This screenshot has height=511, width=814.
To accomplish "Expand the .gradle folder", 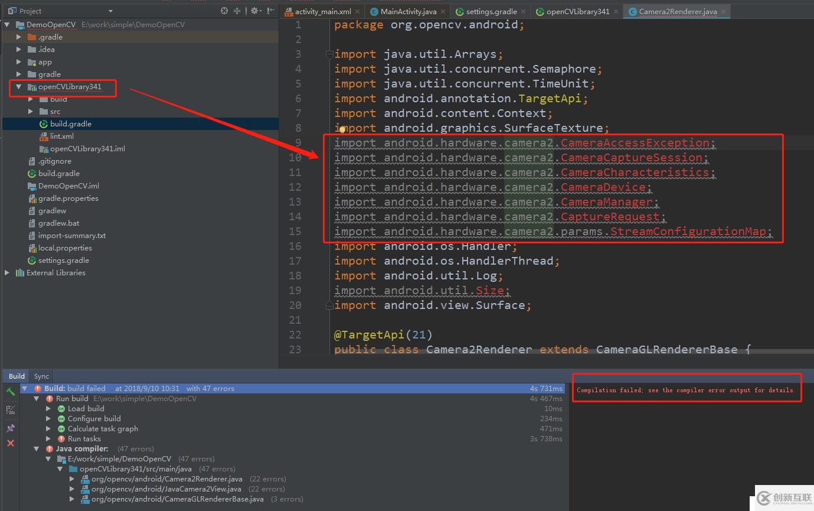I will pyautogui.click(x=19, y=37).
